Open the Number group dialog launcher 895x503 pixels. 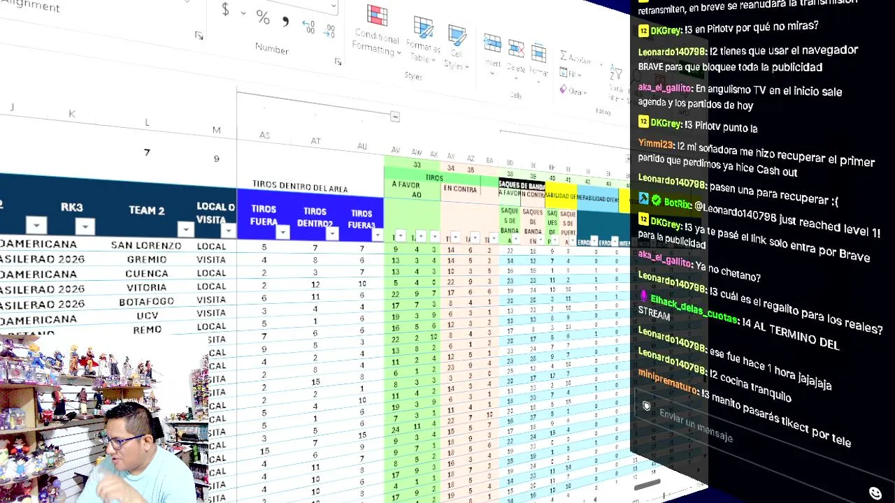click(x=338, y=61)
